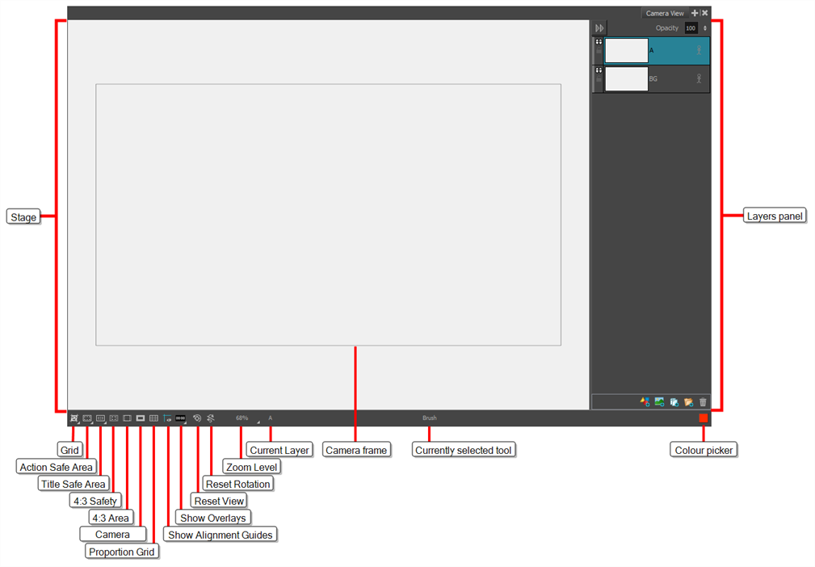815x567 pixels.
Task: Open the red colour picker swatch
Action: (x=703, y=418)
